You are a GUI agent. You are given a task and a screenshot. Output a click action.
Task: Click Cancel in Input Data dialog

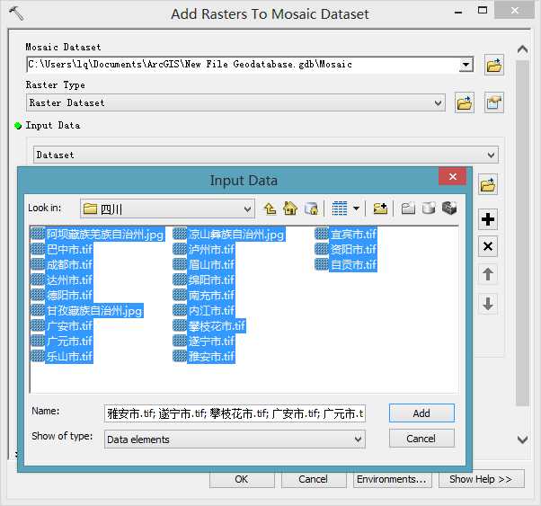[421, 439]
